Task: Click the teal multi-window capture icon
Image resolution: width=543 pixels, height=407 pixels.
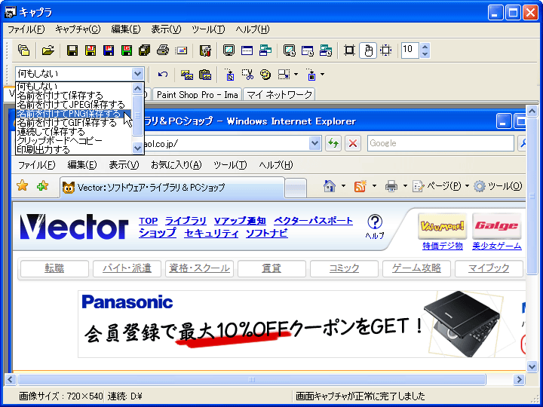Action: tap(265, 50)
